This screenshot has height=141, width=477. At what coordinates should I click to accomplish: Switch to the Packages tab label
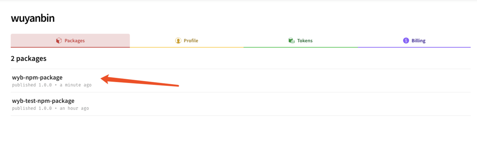[75, 40]
